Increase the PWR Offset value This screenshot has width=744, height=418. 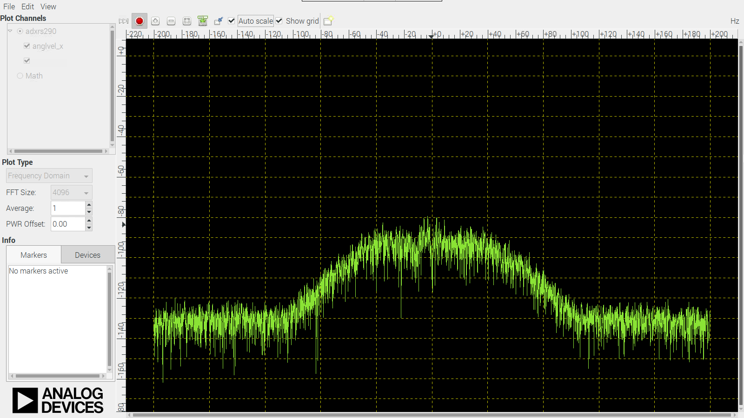point(89,220)
